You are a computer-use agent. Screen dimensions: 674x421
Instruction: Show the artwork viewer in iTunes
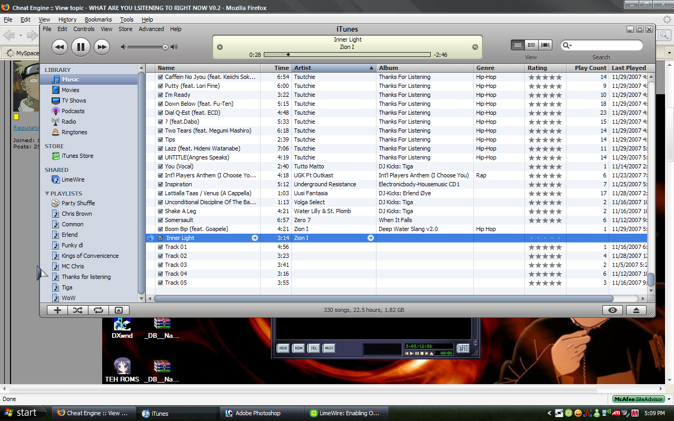(x=118, y=310)
